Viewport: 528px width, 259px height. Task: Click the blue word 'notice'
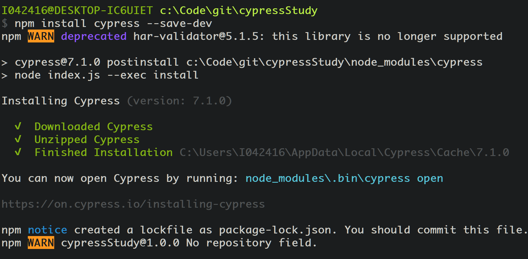coord(48,230)
